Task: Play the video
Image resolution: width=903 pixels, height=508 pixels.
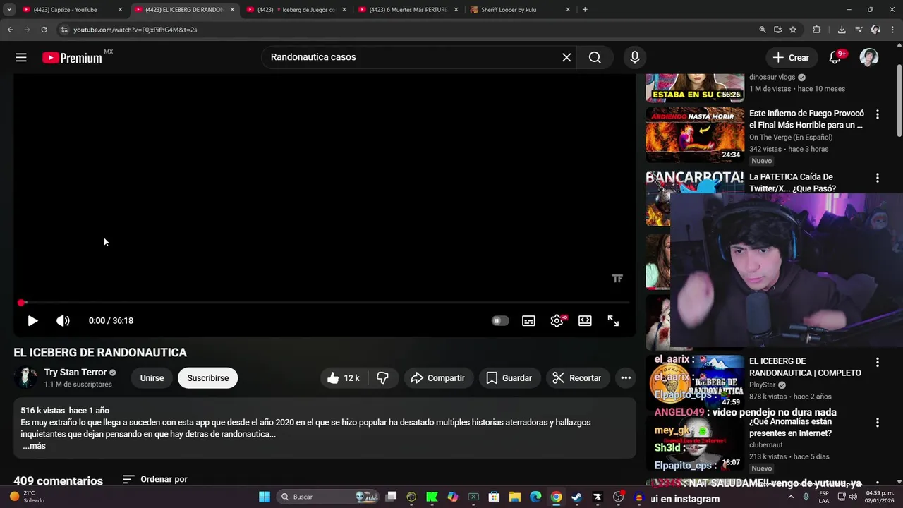Action: [x=32, y=321]
